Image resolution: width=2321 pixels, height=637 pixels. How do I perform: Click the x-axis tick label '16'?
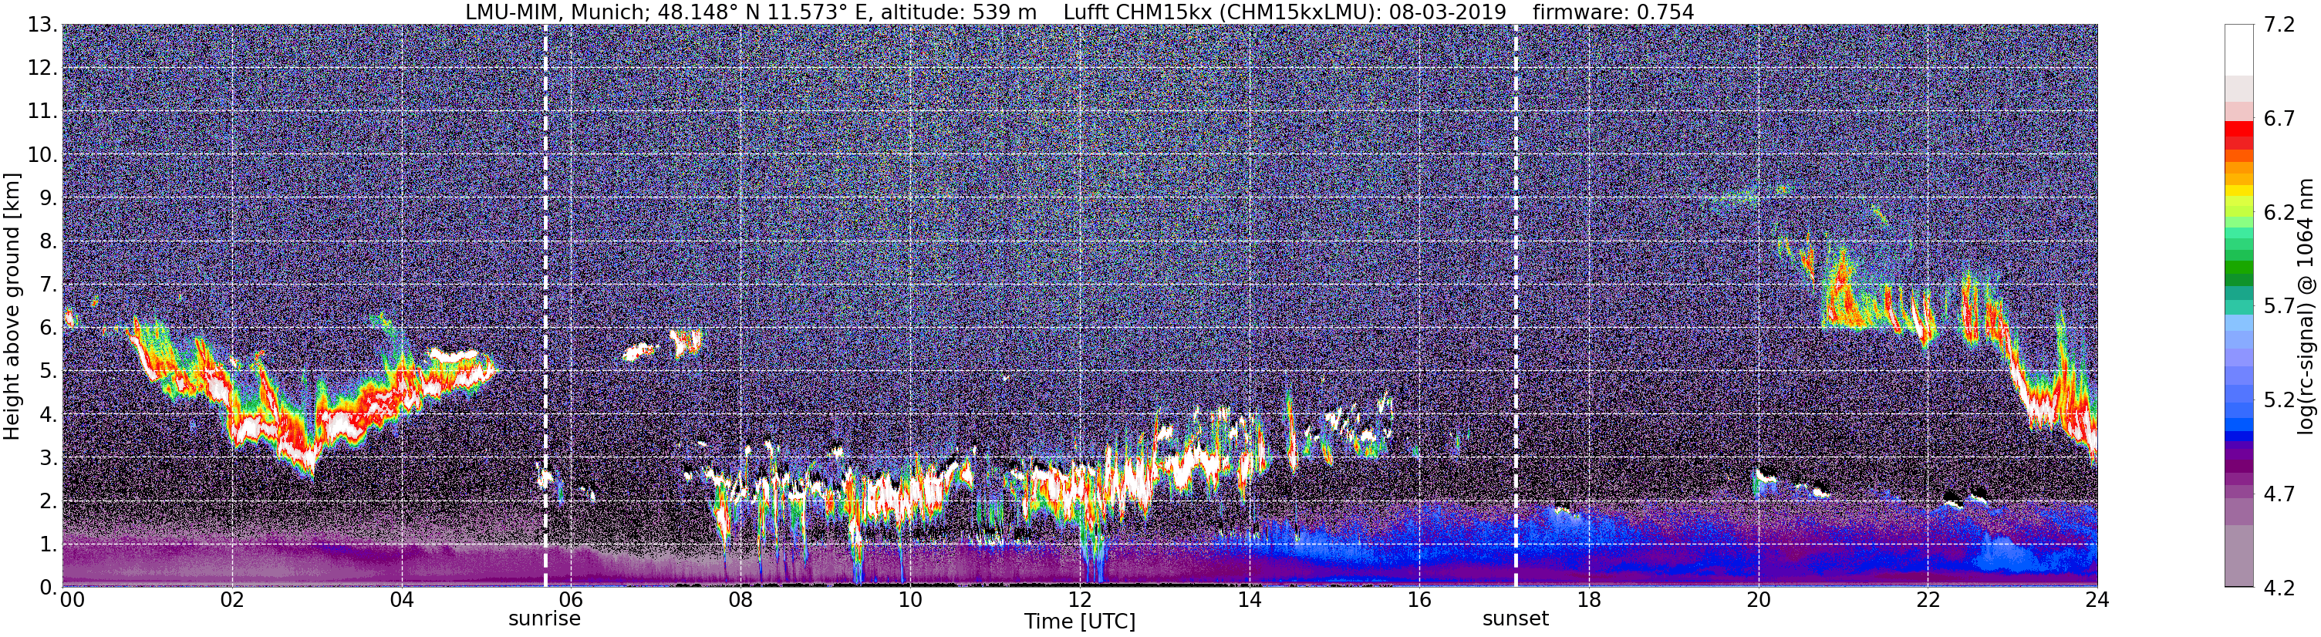(x=1419, y=599)
